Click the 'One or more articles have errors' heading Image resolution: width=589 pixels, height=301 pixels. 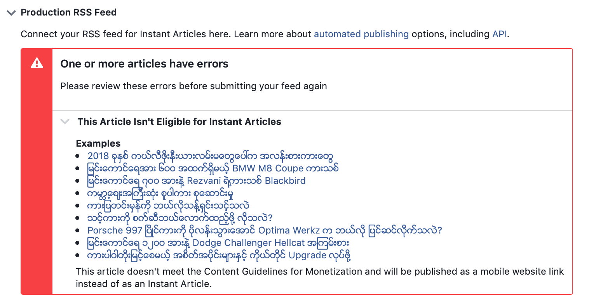[145, 64]
